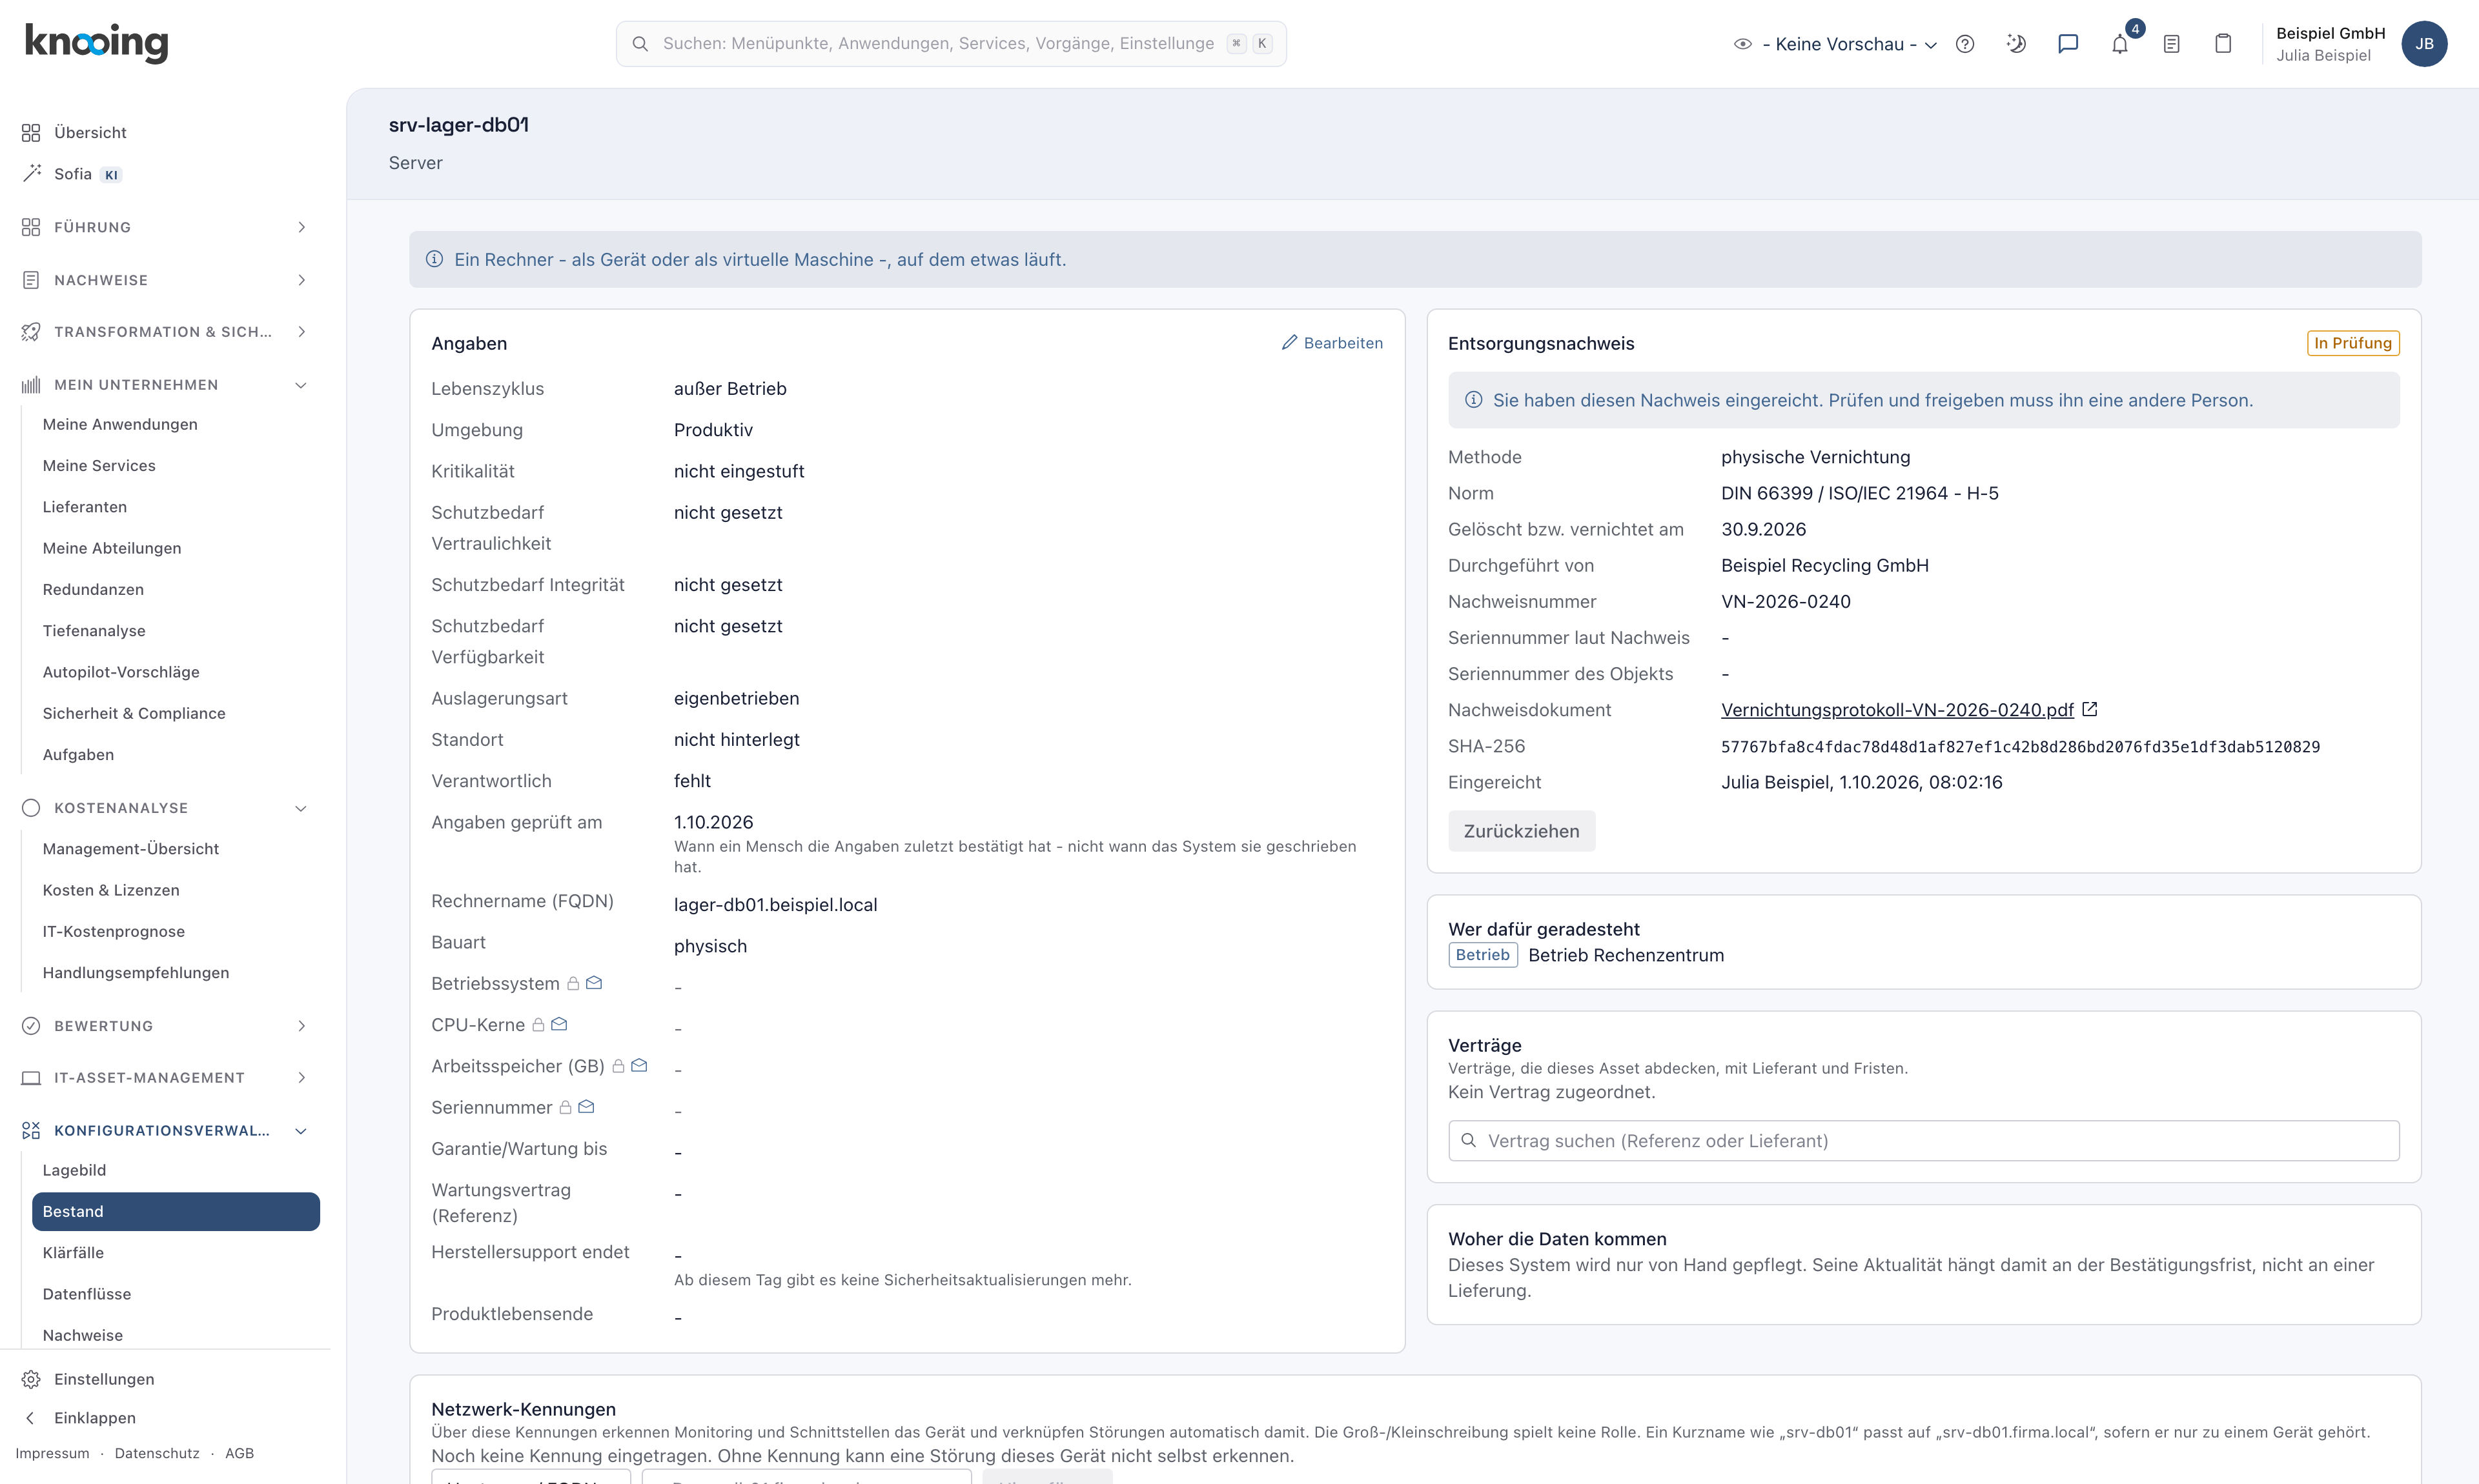Expand the BEWERTUNG sidebar section
This screenshot has height=1484, width=2479.
[164, 1026]
